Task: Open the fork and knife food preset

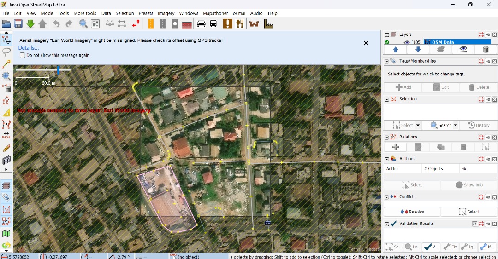Action: point(240,24)
